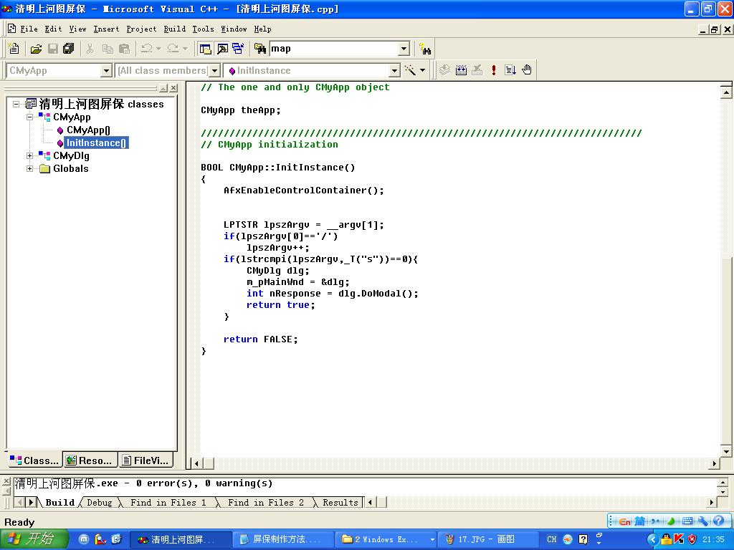The width and height of the screenshot is (734, 550).
Task: Click the Undo arrow icon
Action: point(147,49)
